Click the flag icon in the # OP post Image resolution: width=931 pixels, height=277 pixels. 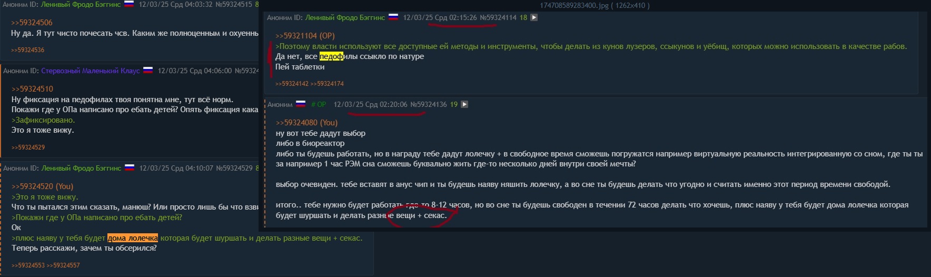click(301, 104)
